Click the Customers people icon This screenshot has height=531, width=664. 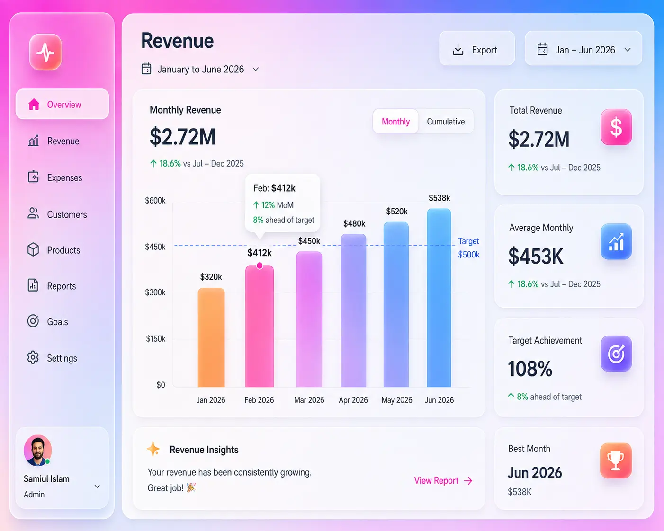pos(33,213)
